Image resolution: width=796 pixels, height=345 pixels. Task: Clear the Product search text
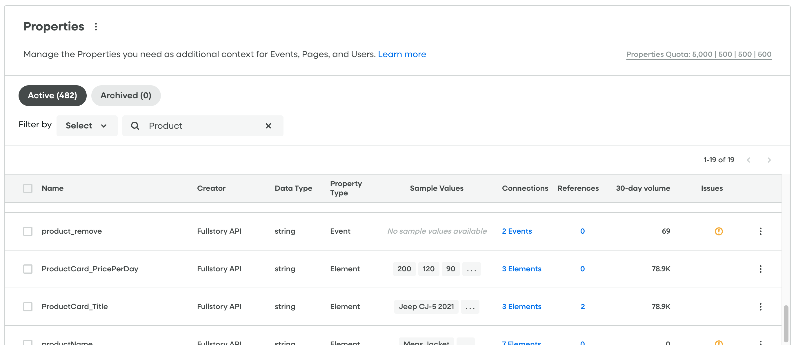(268, 126)
